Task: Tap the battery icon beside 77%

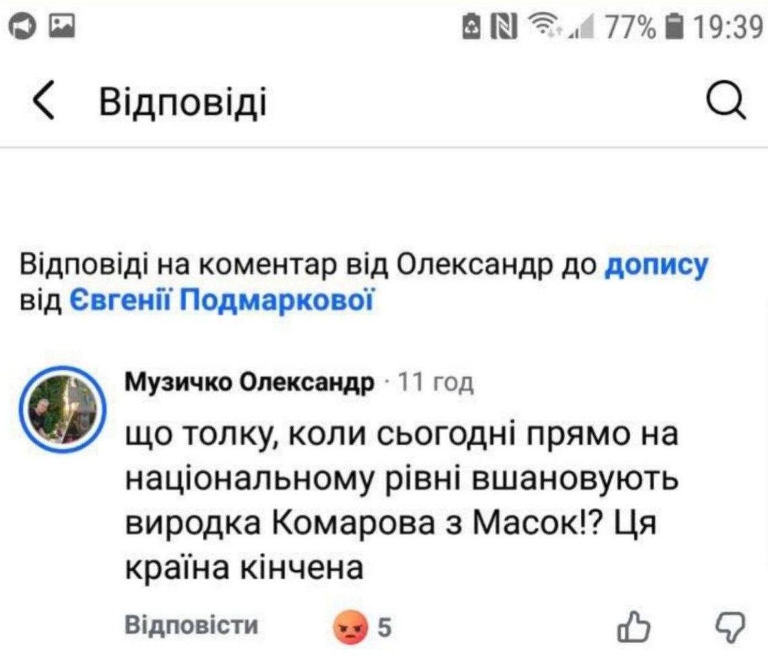Action: (x=675, y=27)
